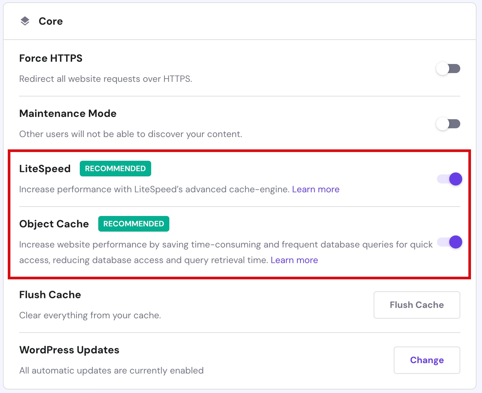Click the Object Cache setting title
Screen dimensions: 482x393
[54, 224]
